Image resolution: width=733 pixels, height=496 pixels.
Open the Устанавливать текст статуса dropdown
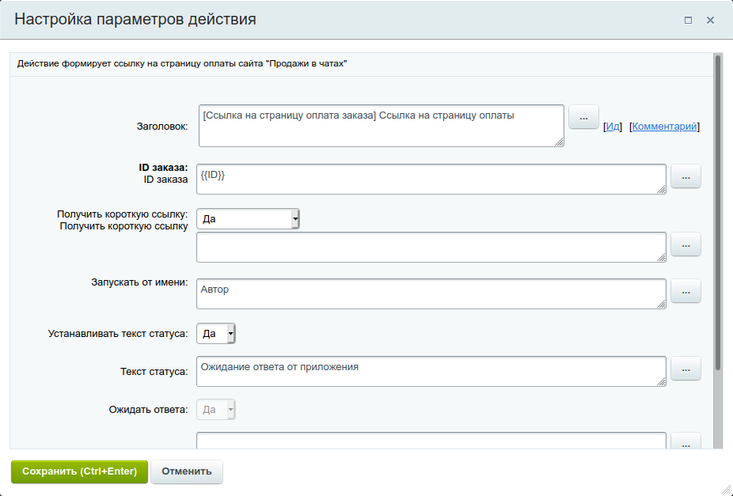pyautogui.click(x=216, y=334)
